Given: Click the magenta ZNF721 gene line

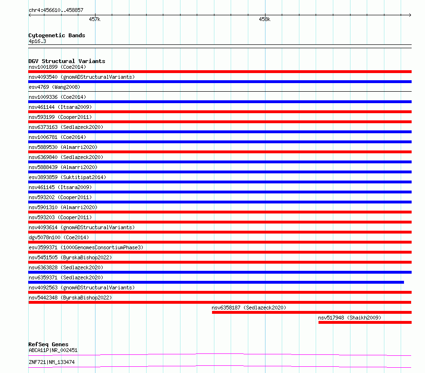Looking at the screenshot, I should point(220,366).
